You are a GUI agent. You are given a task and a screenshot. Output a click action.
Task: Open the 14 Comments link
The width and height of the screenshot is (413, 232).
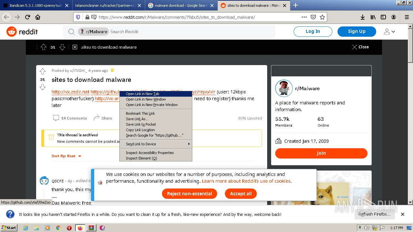point(70,118)
